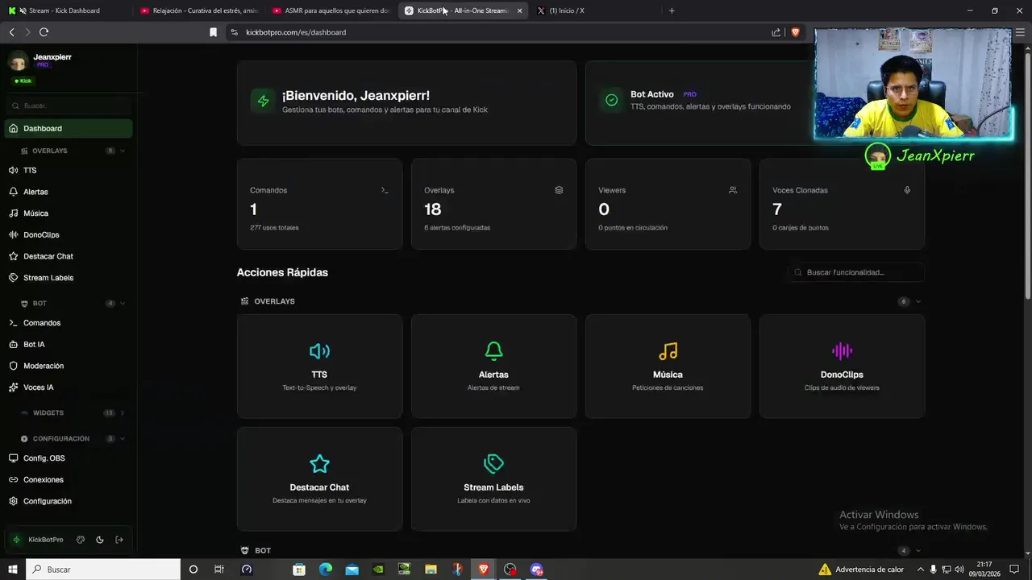The height and width of the screenshot is (580, 1032).
Task: Open the Windows Start menu
Action: (x=12, y=570)
